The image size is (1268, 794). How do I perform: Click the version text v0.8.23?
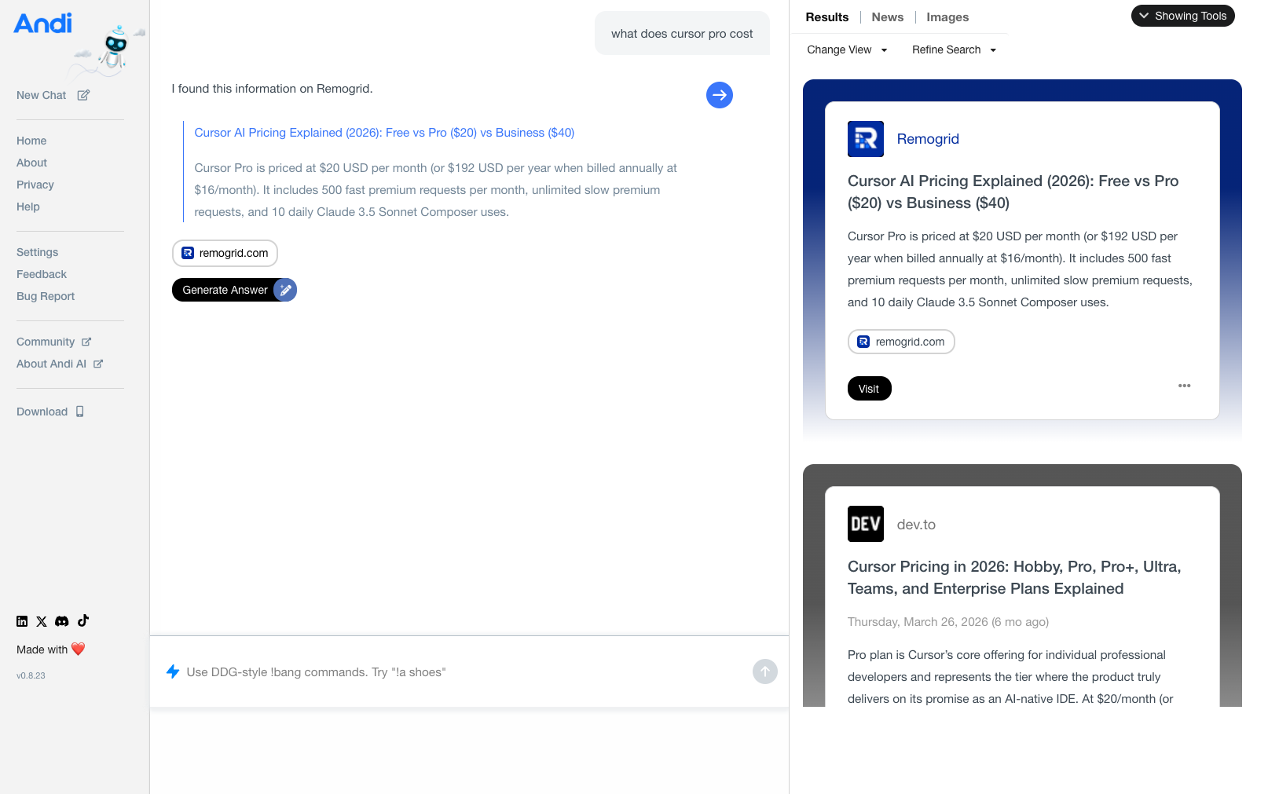click(31, 675)
